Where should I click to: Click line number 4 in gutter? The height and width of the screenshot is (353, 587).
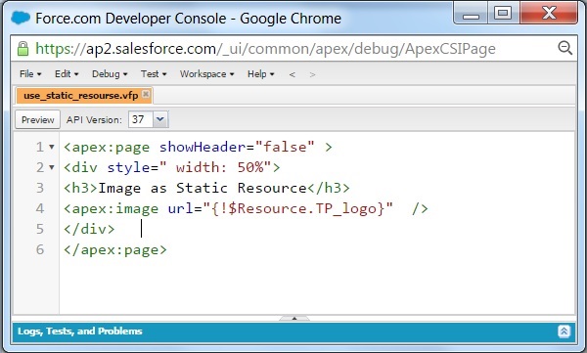pyautogui.click(x=40, y=208)
